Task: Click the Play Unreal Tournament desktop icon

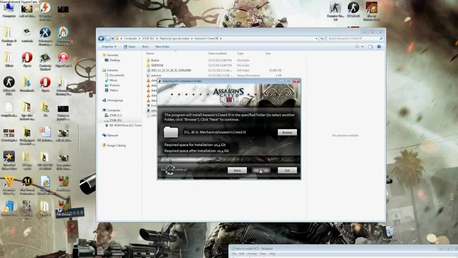Action: [x=27, y=185]
